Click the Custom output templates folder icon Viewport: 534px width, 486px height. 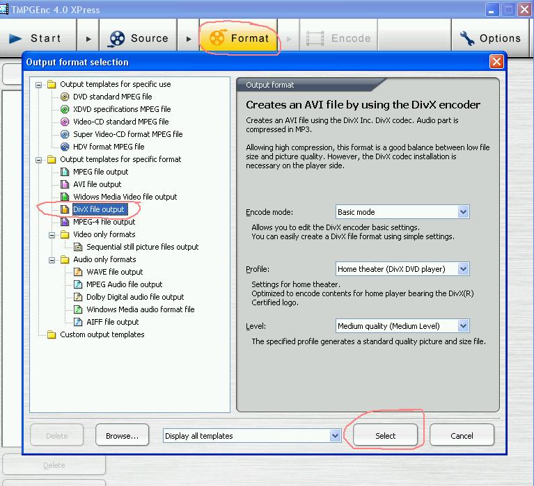point(52,334)
